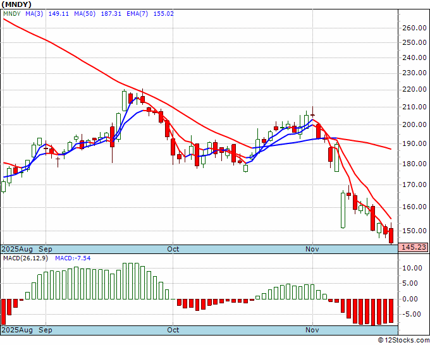Screen dimensions: 430x345
Task: Click the 260.00 price axis label
Action: pos(414,28)
